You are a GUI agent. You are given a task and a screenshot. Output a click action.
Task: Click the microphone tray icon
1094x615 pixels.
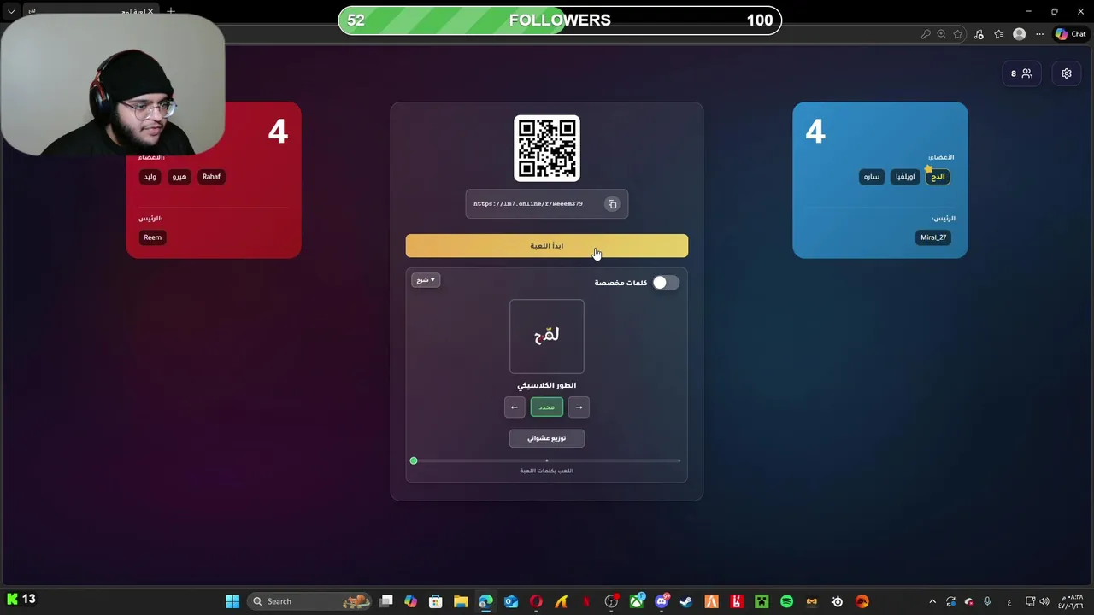pos(987,601)
